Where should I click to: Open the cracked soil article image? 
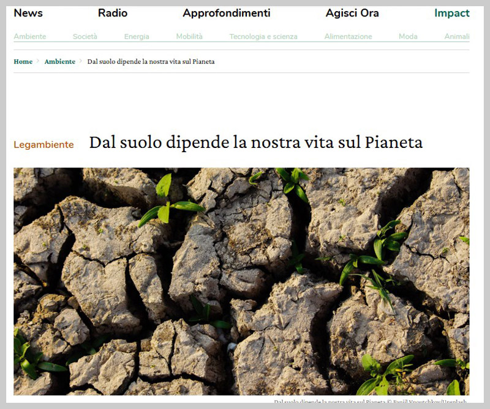pos(241,281)
